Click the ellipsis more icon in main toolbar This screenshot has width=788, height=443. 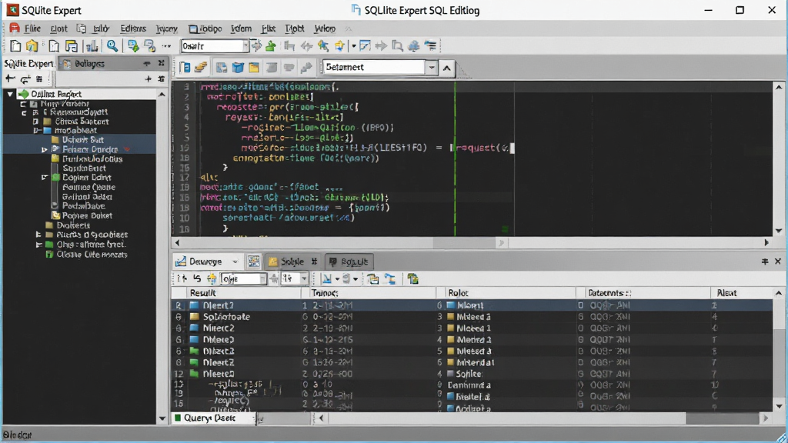coord(166,46)
